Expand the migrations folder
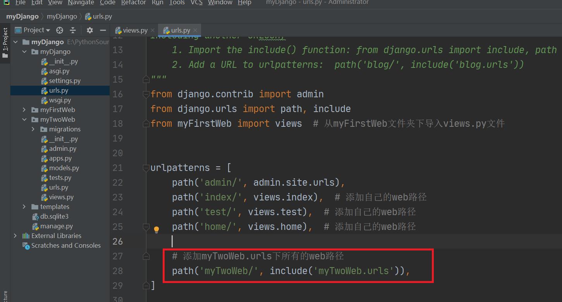 click(x=33, y=129)
